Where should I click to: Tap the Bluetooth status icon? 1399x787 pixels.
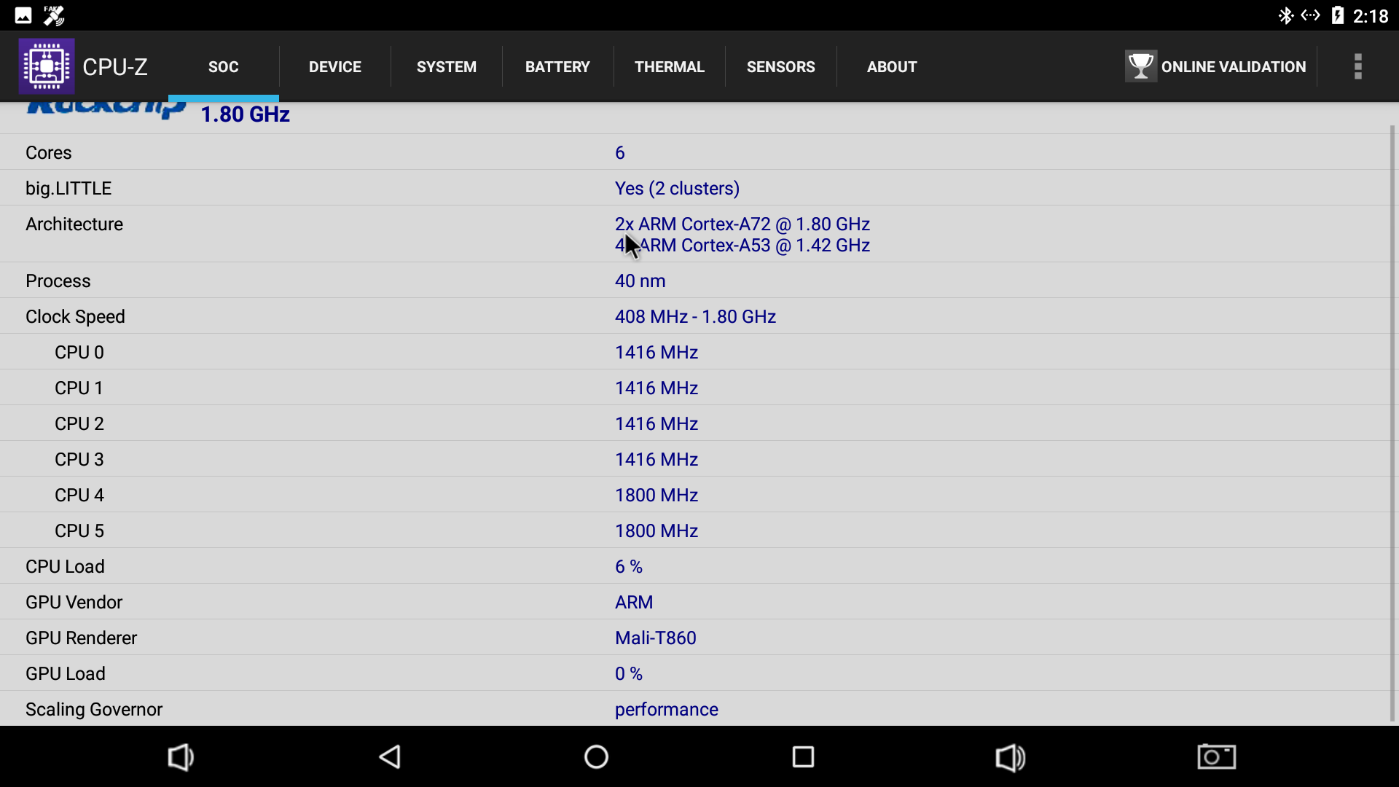click(1285, 15)
